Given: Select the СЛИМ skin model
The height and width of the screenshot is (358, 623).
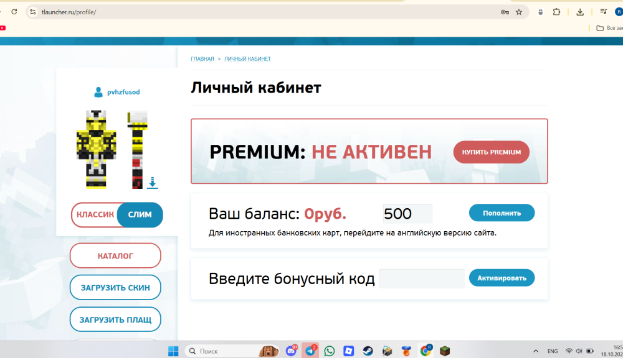Looking at the screenshot, I should (x=140, y=214).
